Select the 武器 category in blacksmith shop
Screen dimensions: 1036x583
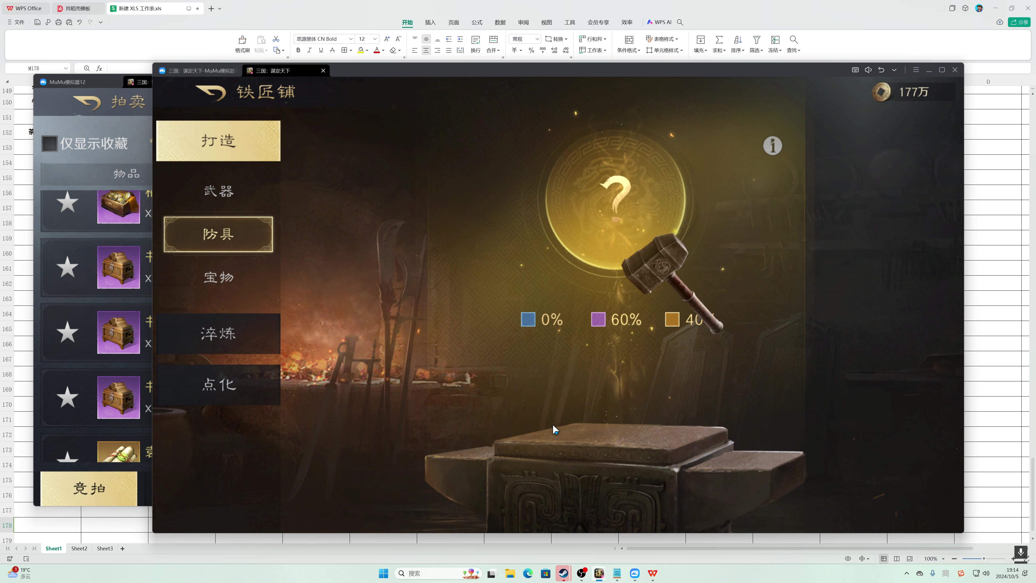(x=218, y=191)
